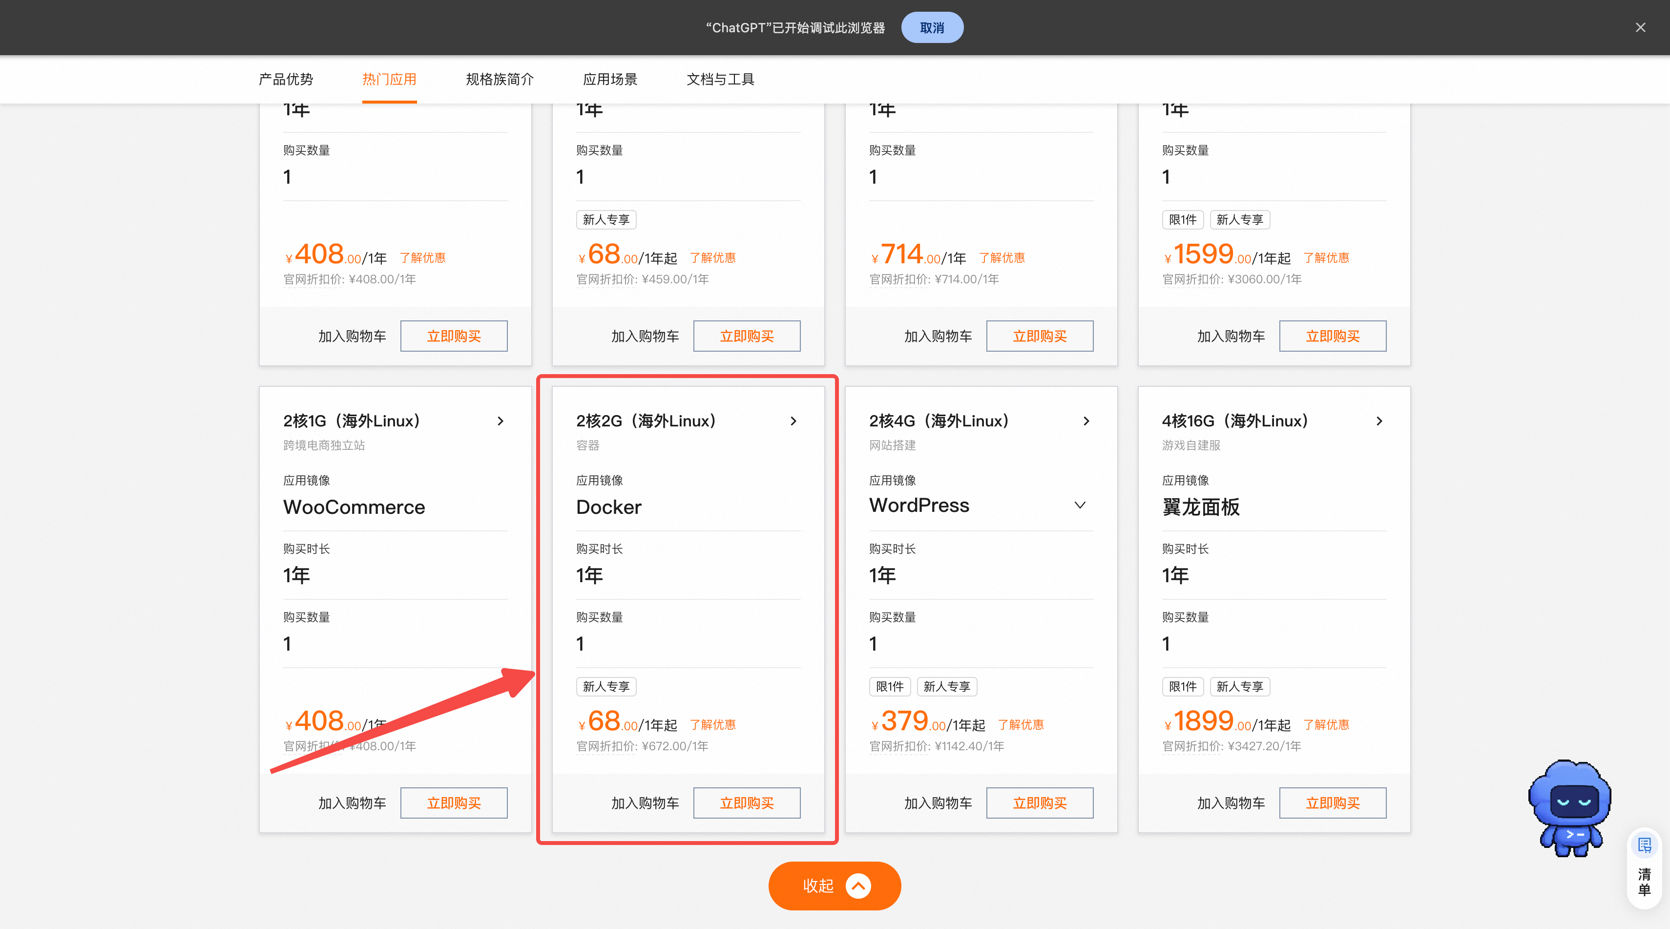
Task: Buy the 翼龙面板 plan with 立即购买
Action: click(x=1333, y=802)
